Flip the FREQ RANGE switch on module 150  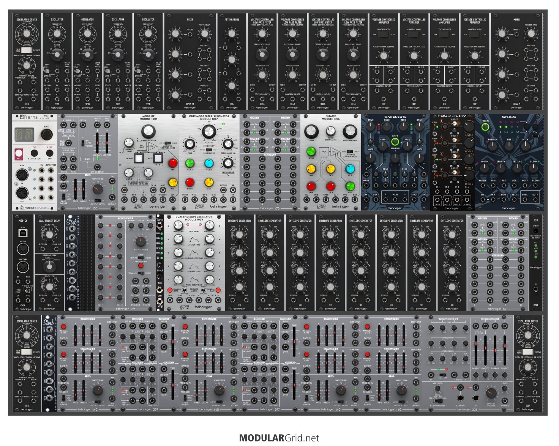pyautogui.click(x=64, y=196)
